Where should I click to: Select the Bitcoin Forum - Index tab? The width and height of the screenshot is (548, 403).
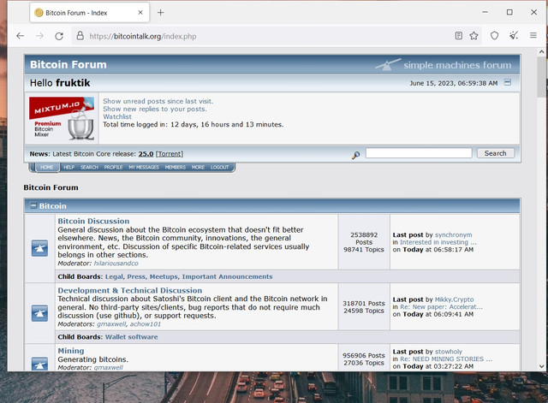pos(89,13)
